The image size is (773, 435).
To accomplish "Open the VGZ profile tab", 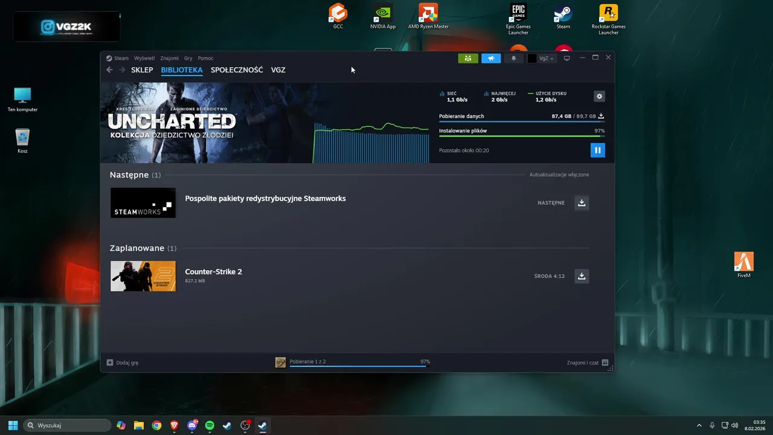I will click(x=278, y=70).
